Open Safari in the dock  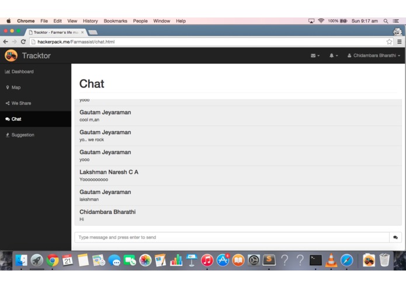pos(346,260)
